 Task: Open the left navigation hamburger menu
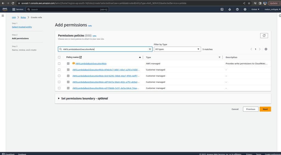(3, 16)
